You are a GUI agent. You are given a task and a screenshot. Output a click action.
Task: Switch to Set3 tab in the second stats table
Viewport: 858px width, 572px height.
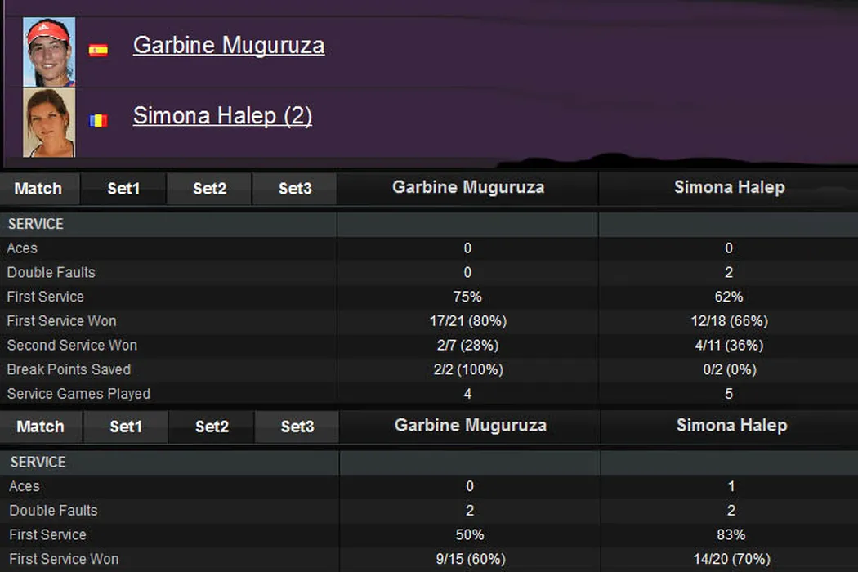click(x=297, y=427)
